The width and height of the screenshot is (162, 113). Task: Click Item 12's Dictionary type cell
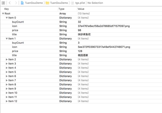66,101
